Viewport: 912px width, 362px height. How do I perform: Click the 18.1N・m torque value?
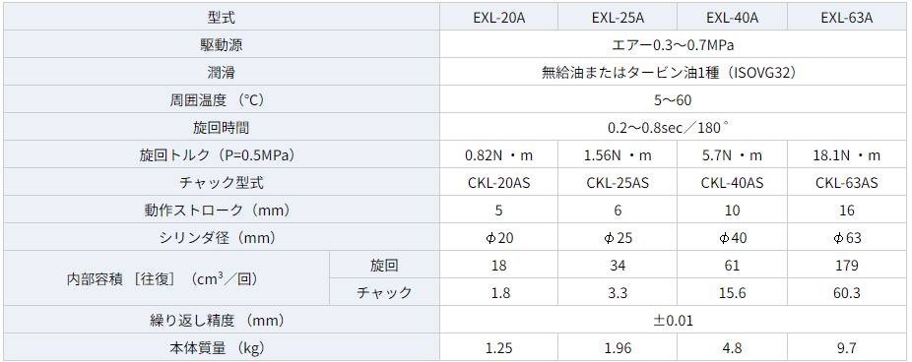point(847,155)
